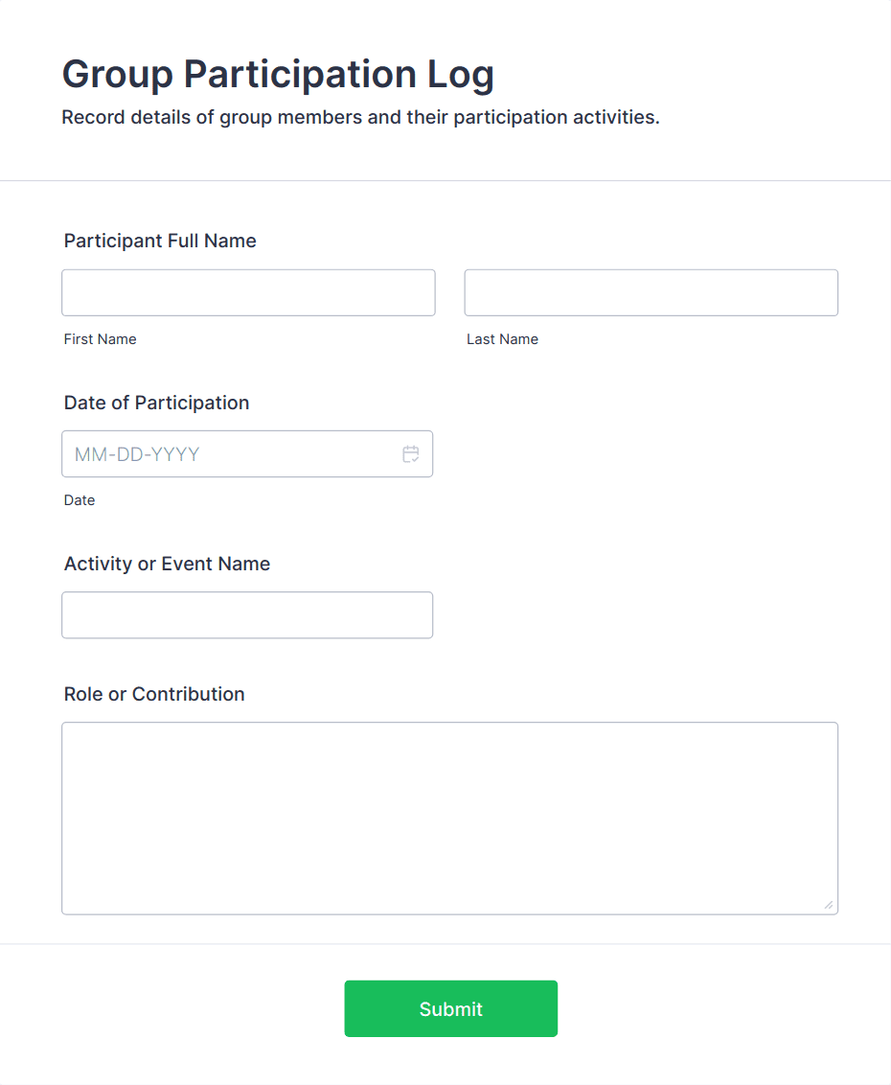The height and width of the screenshot is (1085, 891).
Task: Click the date picker icon next to MM-DD-YYYY
Action: click(411, 453)
